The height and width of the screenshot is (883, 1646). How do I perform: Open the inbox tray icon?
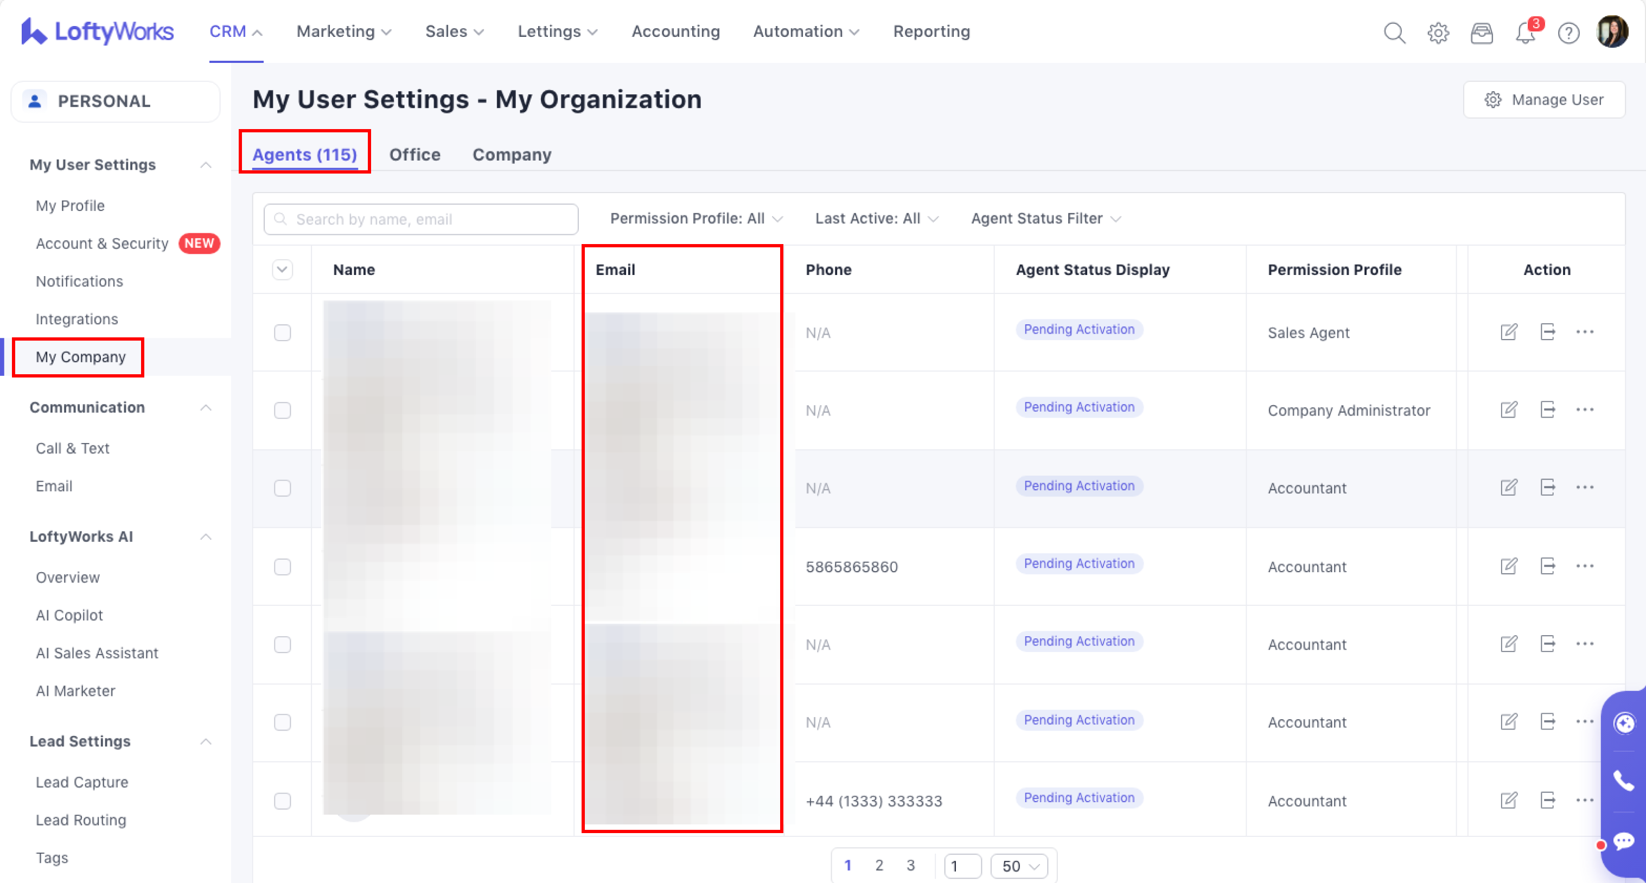coord(1481,32)
